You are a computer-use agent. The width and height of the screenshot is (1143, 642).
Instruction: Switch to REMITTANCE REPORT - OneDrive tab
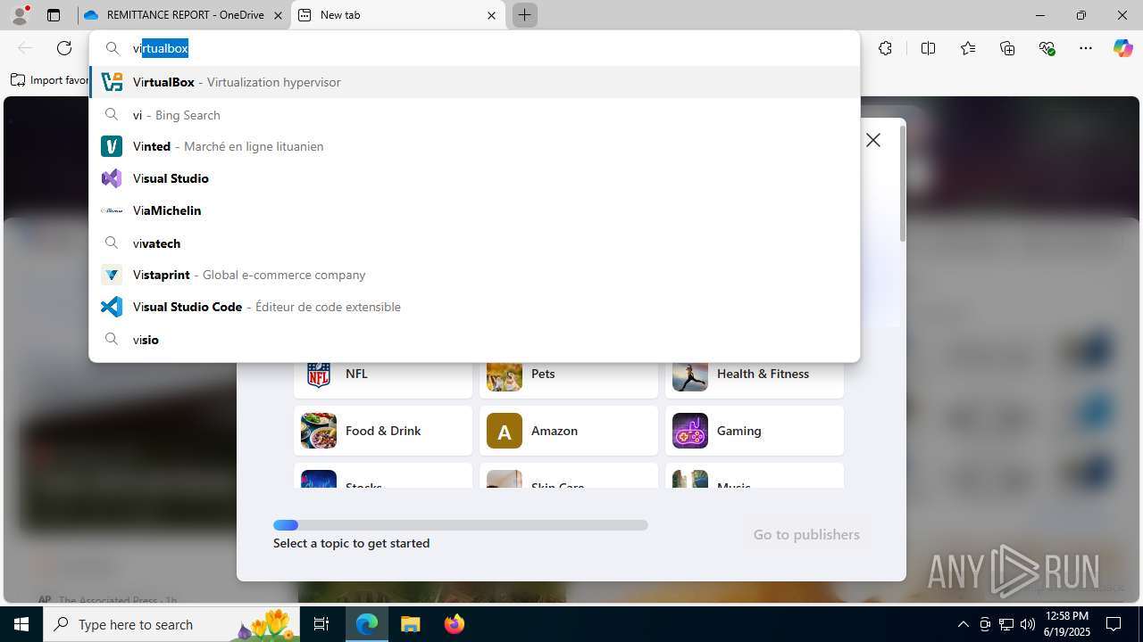182,15
